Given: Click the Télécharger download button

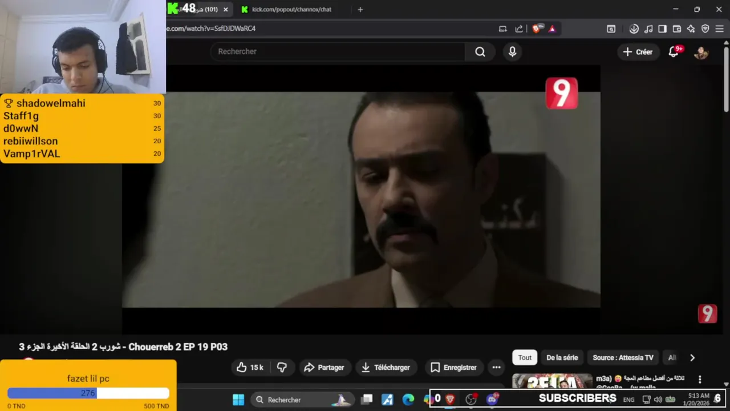Looking at the screenshot, I should (386, 368).
